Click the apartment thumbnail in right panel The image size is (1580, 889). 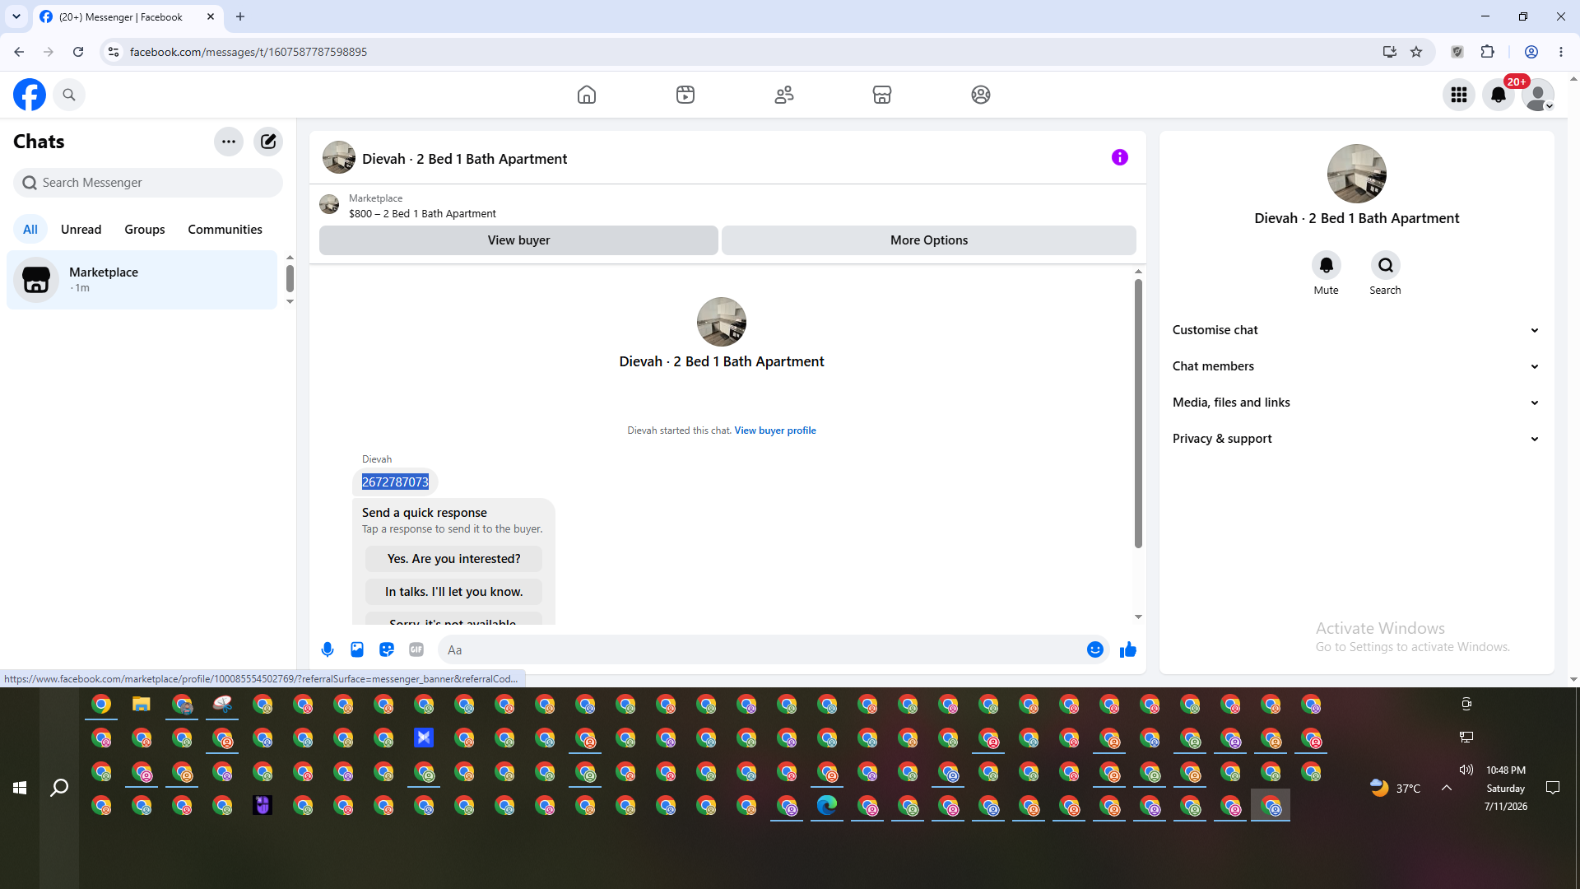[1357, 174]
